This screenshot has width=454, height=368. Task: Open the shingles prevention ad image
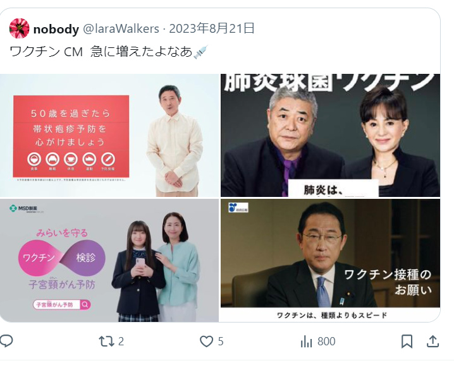[109, 135]
